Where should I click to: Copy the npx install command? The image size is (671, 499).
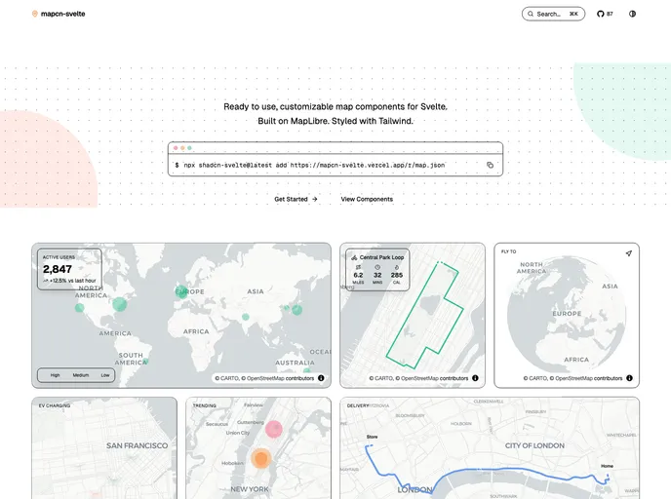(x=490, y=165)
